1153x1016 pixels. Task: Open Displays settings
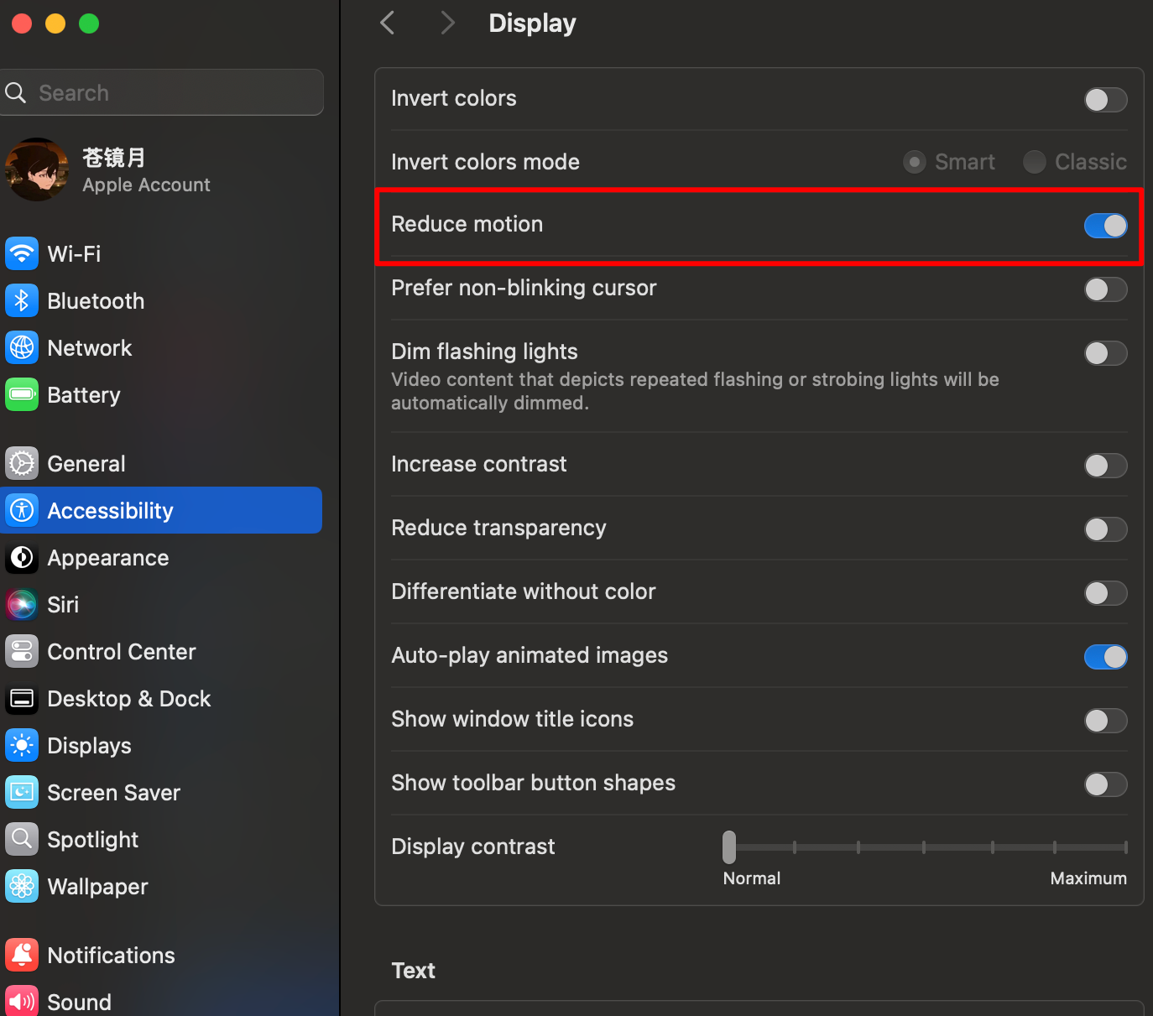tap(161, 745)
